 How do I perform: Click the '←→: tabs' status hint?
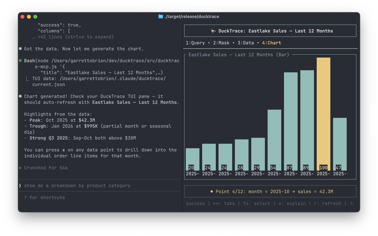pos(224,204)
